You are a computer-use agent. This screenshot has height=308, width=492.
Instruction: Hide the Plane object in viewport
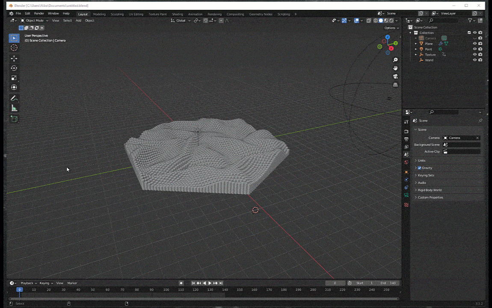pyautogui.click(x=475, y=44)
